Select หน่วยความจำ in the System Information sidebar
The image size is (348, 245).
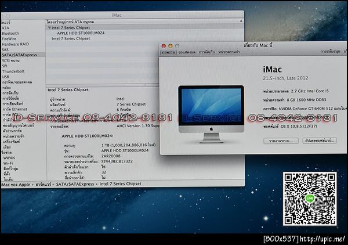13,136
